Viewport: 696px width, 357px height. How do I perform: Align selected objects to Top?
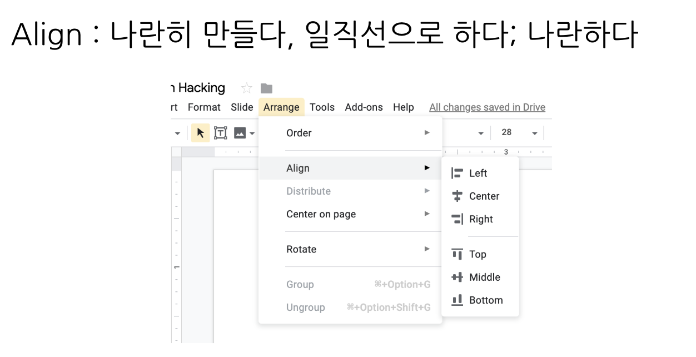click(478, 254)
